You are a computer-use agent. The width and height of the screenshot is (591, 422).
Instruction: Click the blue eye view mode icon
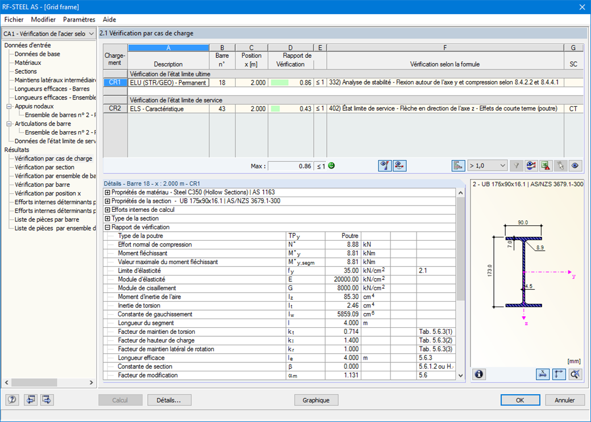coord(575,166)
